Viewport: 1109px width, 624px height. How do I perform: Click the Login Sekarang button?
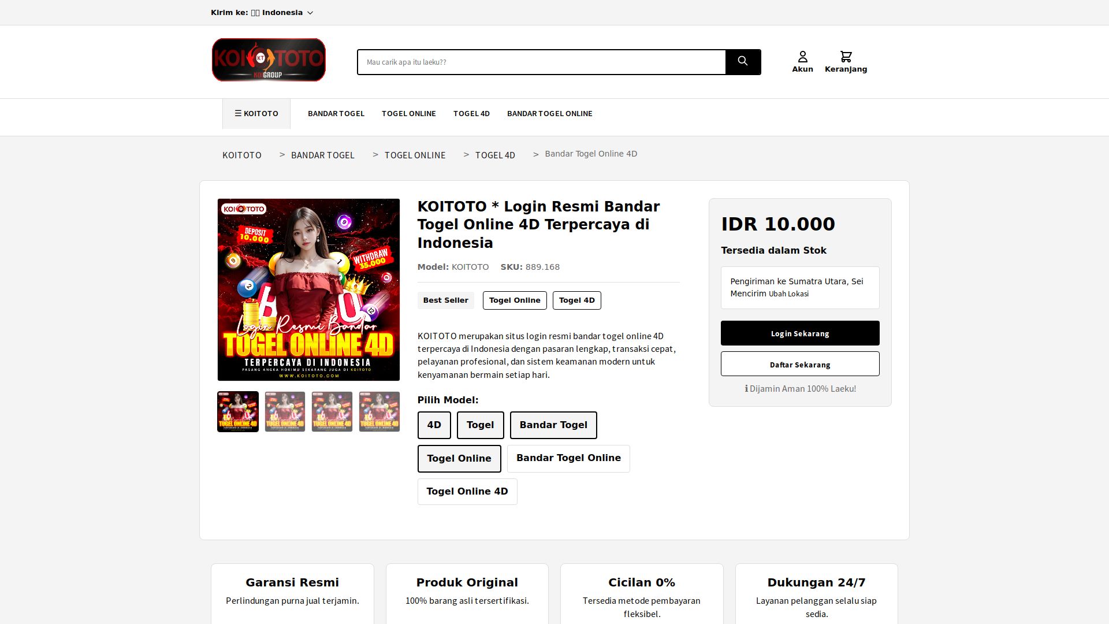(800, 333)
